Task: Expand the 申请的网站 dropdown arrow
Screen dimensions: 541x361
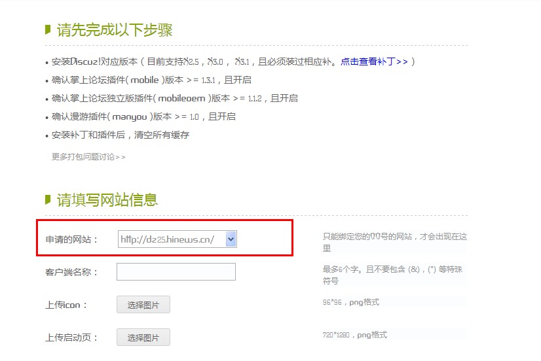Action: pos(231,239)
